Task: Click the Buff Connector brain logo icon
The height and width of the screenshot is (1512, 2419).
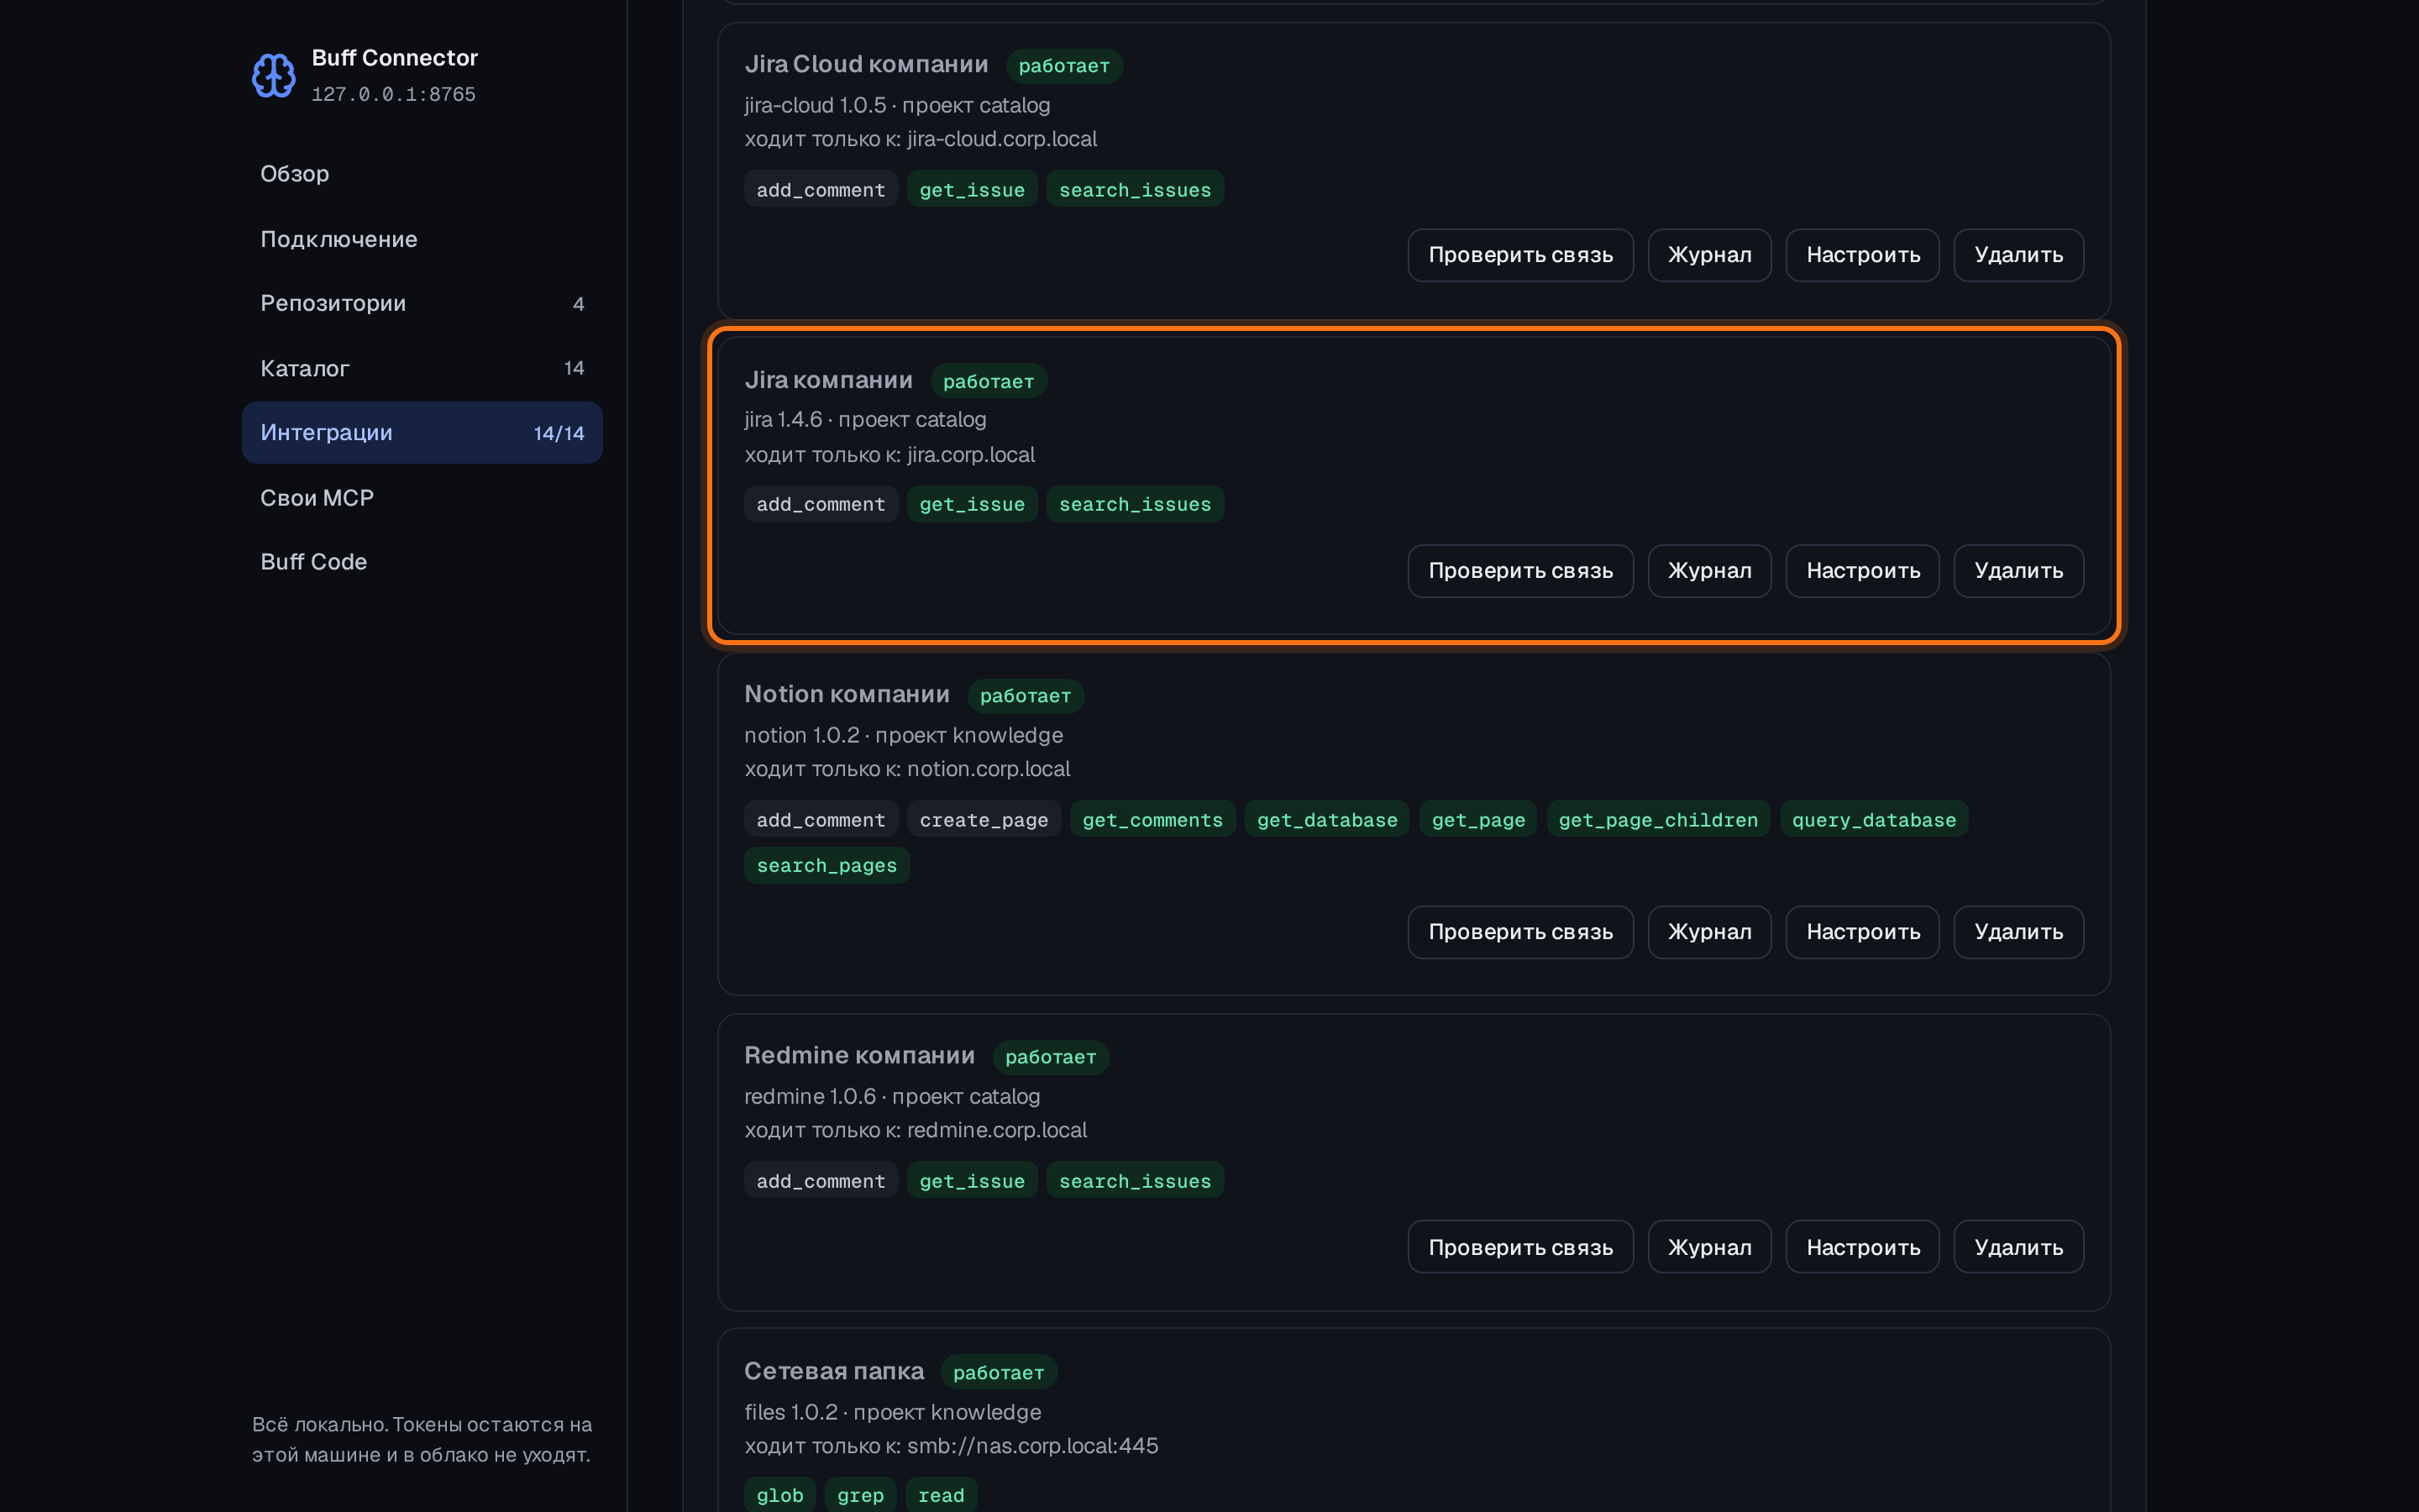Action: [x=273, y=75]
